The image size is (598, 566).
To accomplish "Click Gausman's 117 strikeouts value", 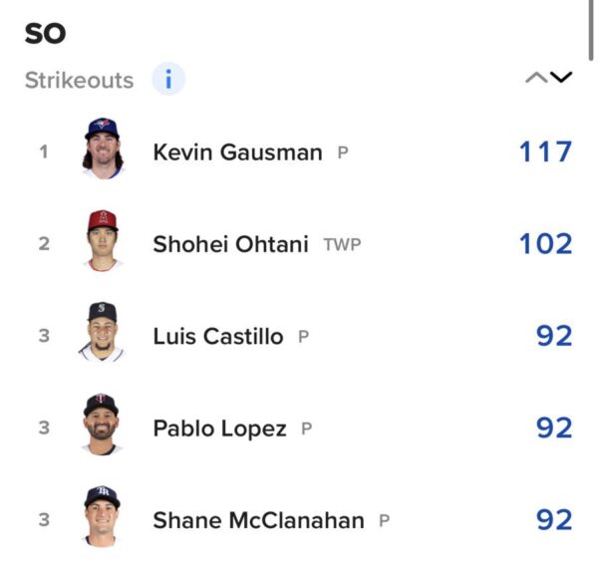I will 545,151.
